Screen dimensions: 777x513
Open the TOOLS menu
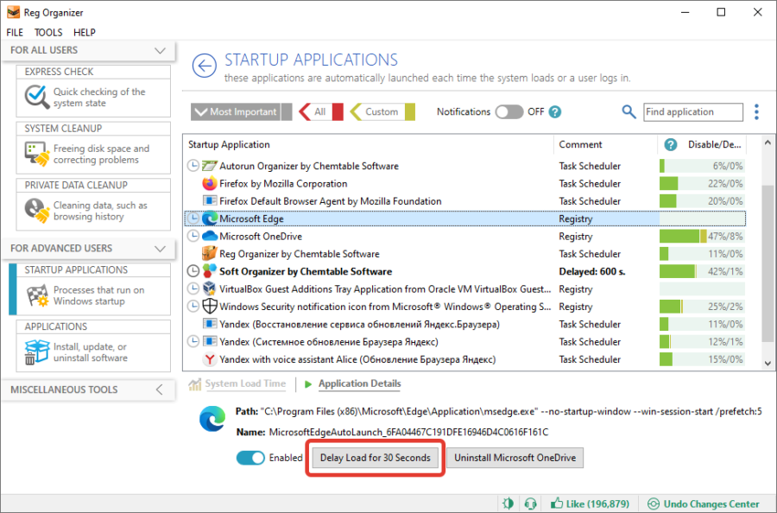(x=48, y=32)
